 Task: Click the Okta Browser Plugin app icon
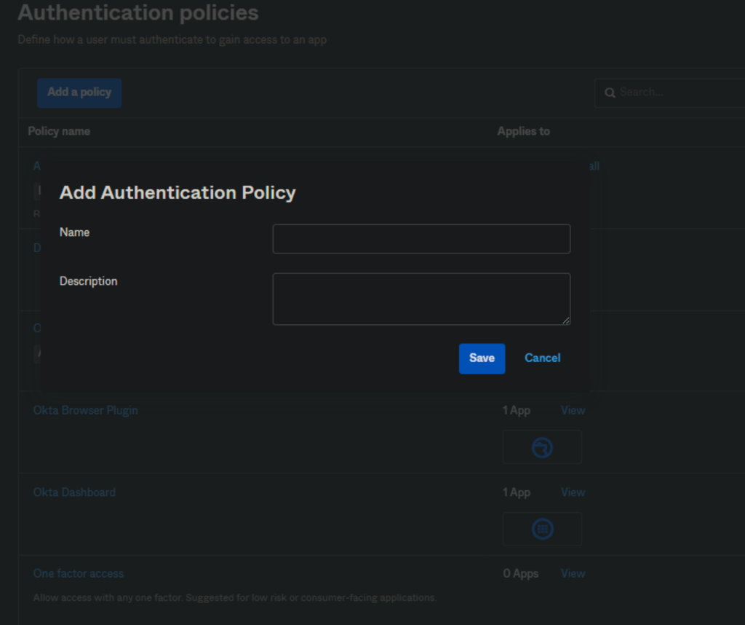[x=542, y=447]
